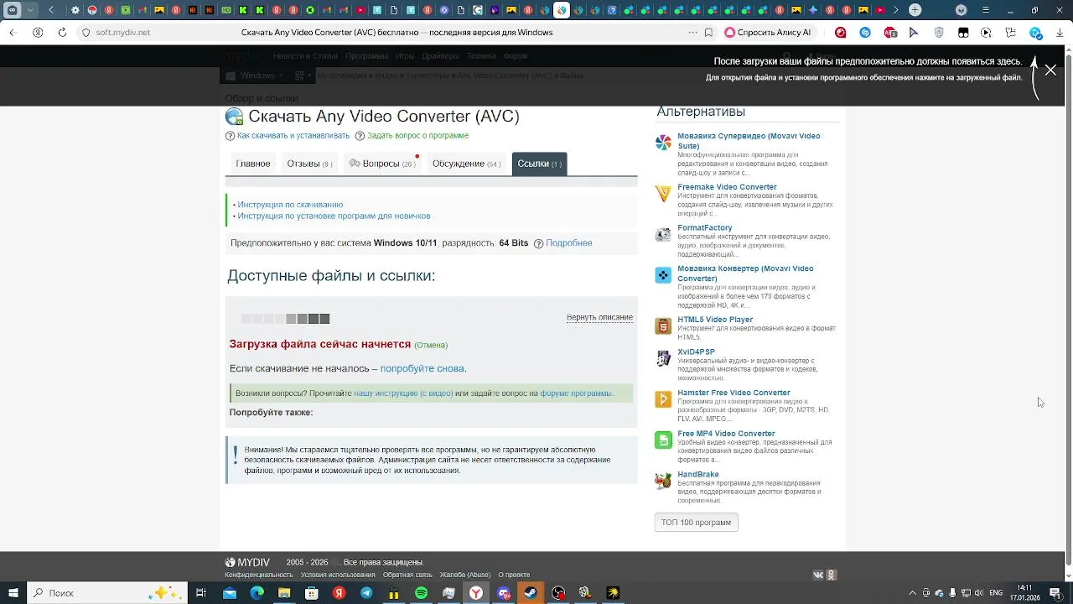This screenshot has width=1073, height=604.
Task: Click the Спросить Алису AI button
Action: 768,33
